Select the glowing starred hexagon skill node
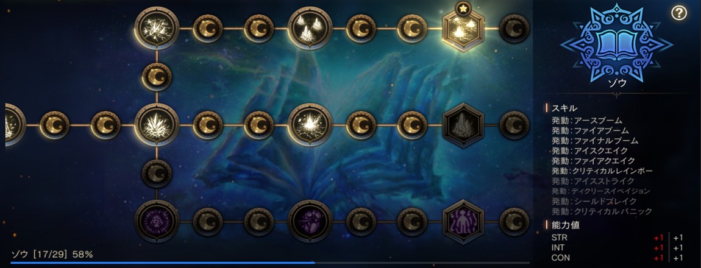This screenshot has height=268, width=701. [463, 29]
